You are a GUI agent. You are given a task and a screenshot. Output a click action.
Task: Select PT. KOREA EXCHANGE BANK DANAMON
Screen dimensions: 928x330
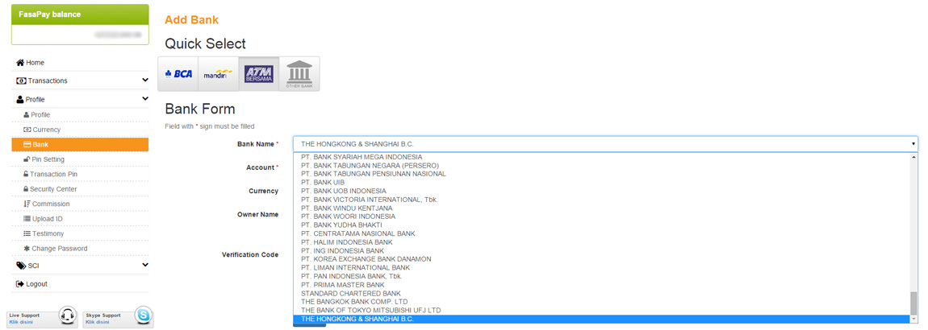601,259
